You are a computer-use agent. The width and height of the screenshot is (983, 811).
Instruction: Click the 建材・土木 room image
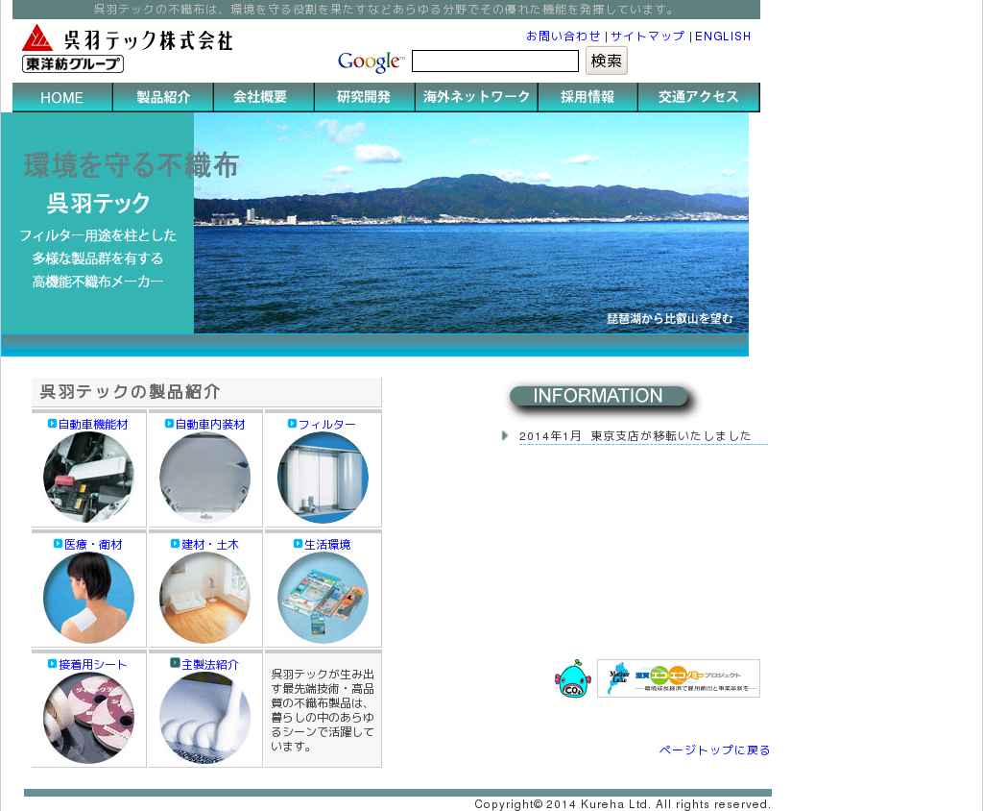204,598
